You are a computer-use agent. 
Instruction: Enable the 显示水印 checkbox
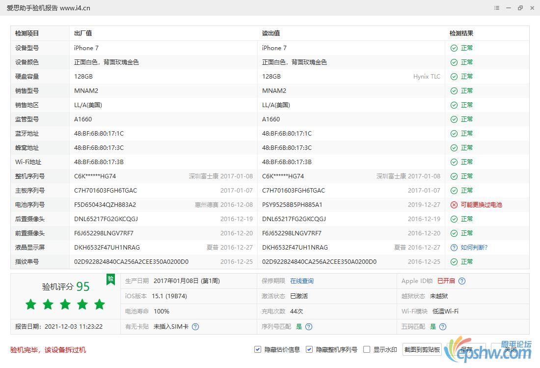click(x=367, y=349)
